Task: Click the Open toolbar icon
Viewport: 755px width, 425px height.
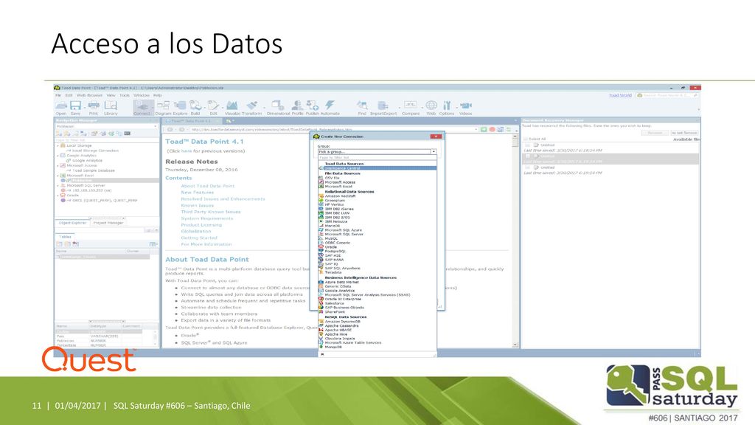Action: [61, 108]
